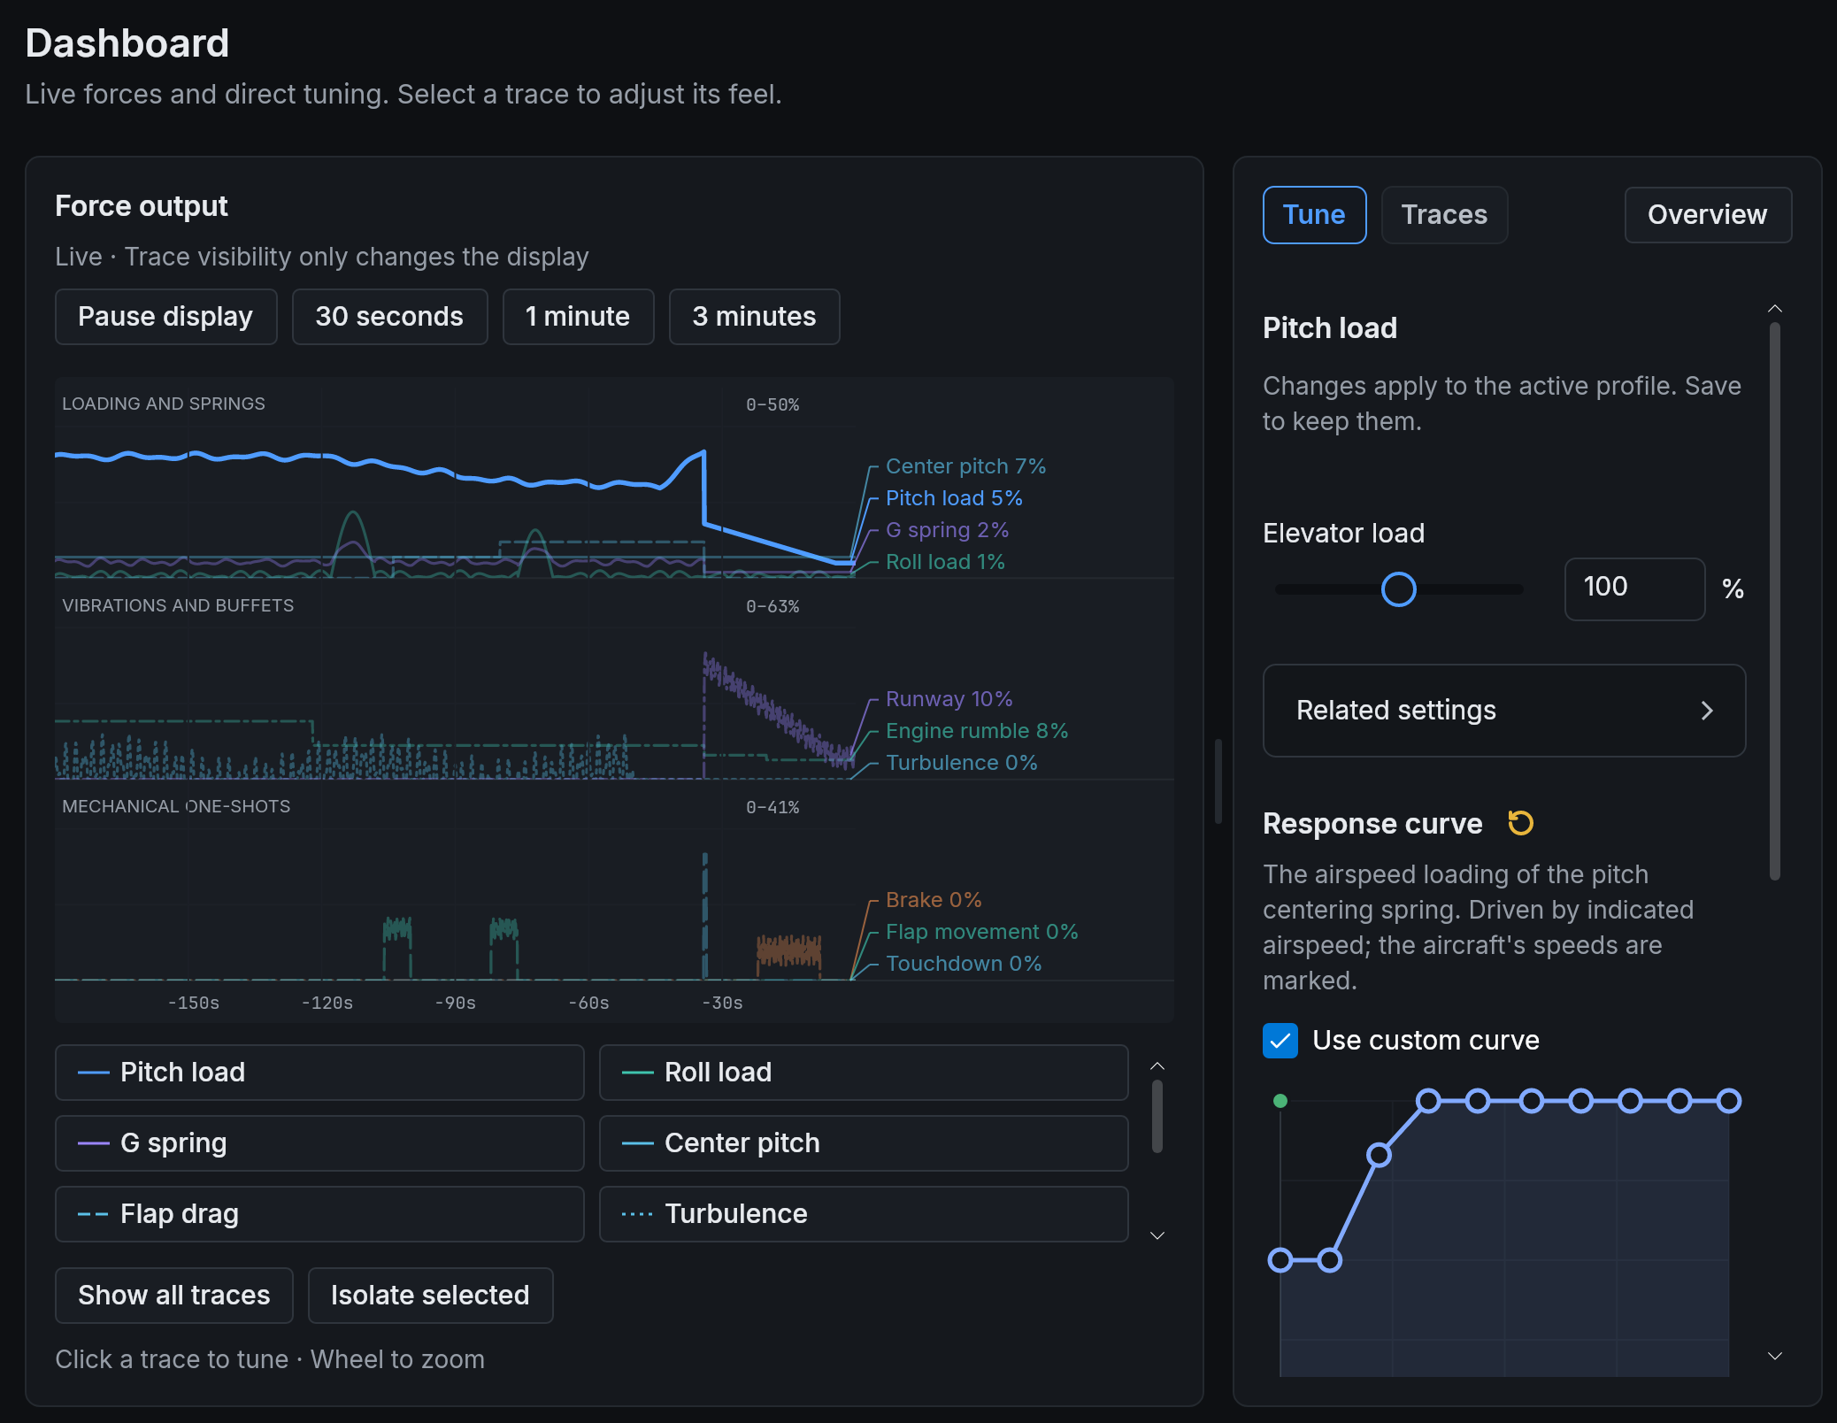Toggle the Use custom curve checkbox
Image resolution: width=1837 pixels, height=1423 pixels.
1280,1041
